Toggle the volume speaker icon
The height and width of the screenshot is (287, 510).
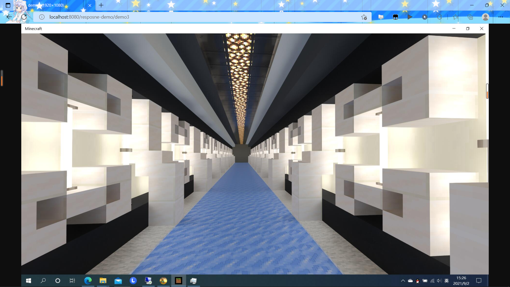click(x=439, y=281)
